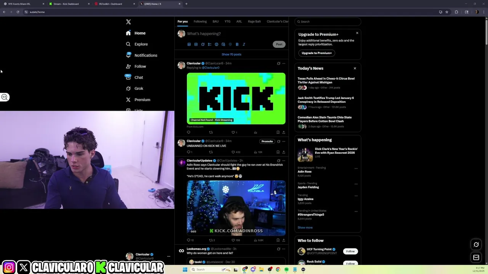
Task: Open more options on the UNBANNED post
Action: point(284,141)
